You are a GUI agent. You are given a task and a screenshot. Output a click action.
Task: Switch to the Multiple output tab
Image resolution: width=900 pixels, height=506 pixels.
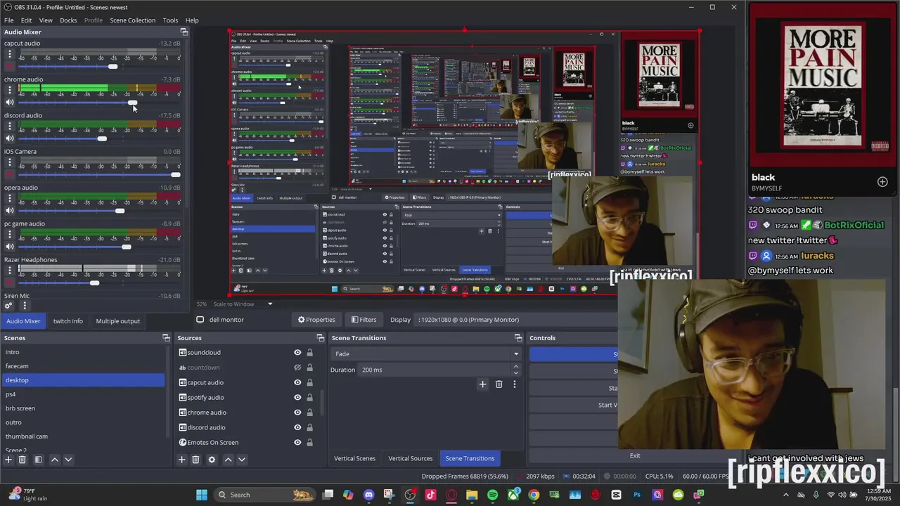pos(118,321)
